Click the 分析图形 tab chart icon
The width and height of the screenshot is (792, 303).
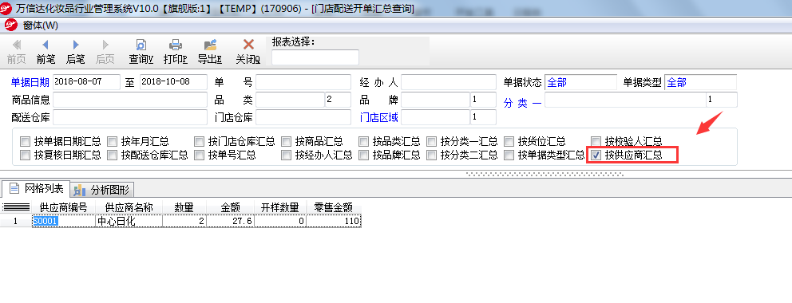[x=79, y=190]
